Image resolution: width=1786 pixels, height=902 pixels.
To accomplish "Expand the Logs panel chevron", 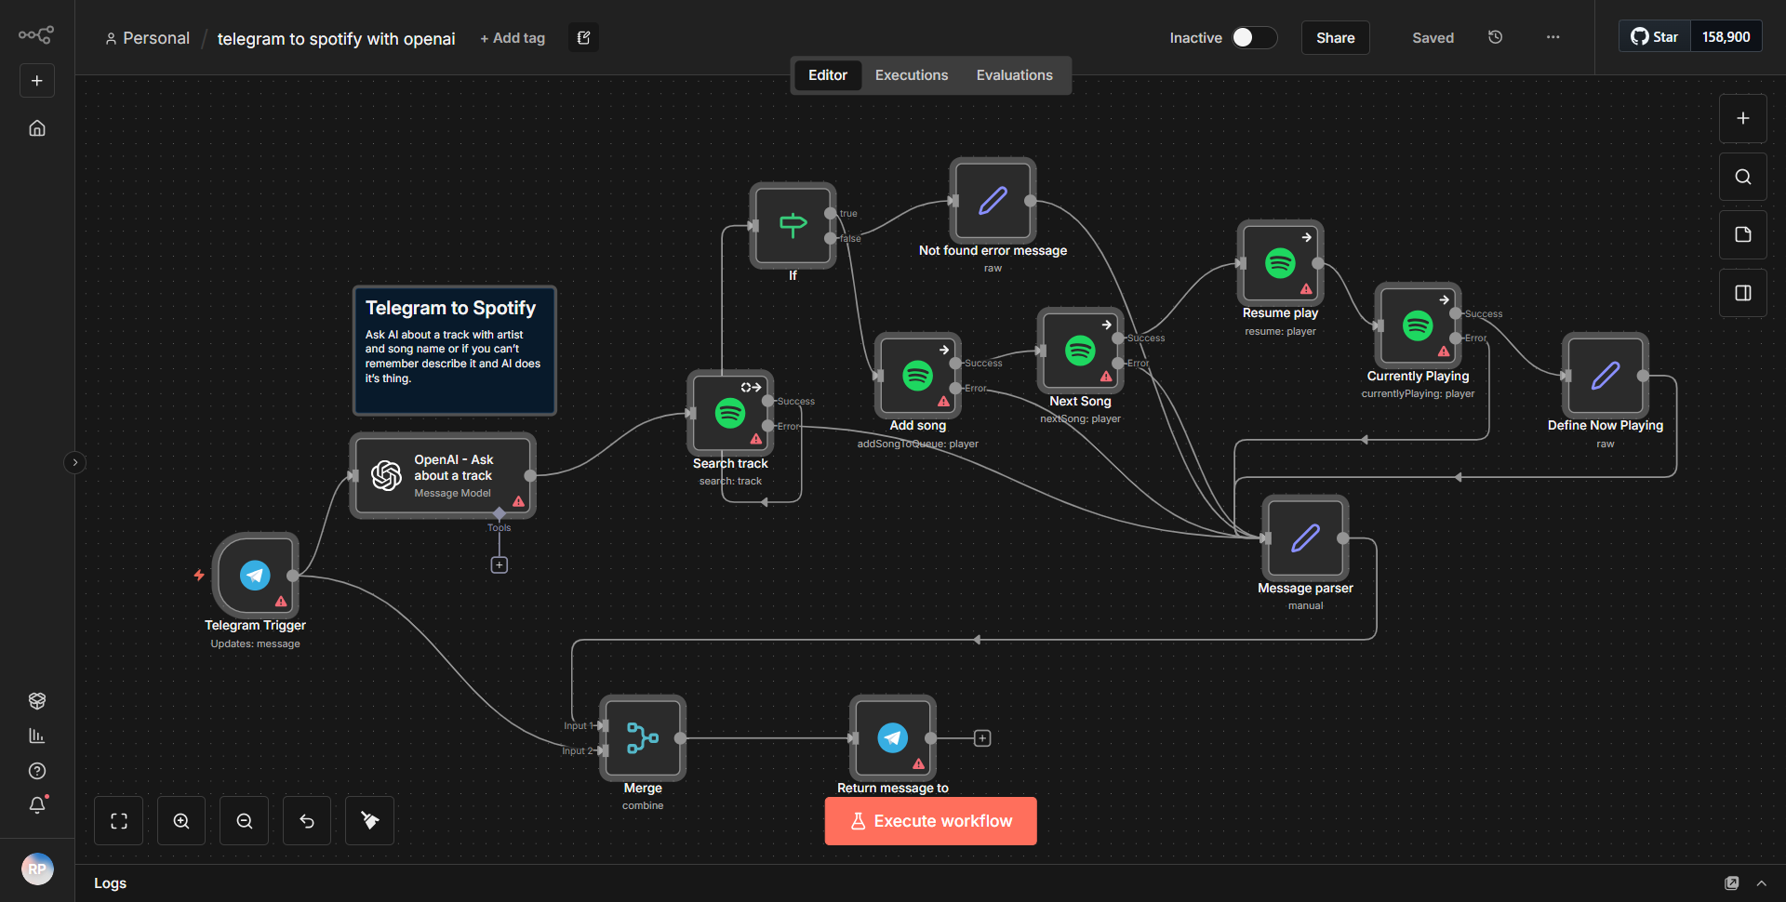I will click(x=1762, y=882).
